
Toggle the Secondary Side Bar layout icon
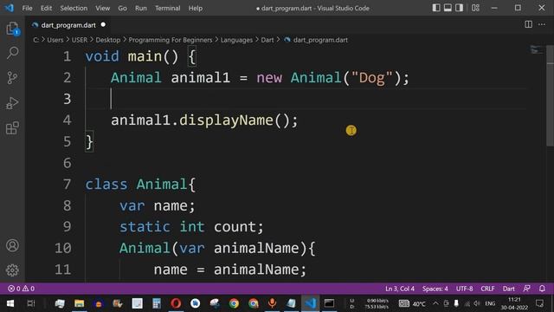[x=459, y=8]
